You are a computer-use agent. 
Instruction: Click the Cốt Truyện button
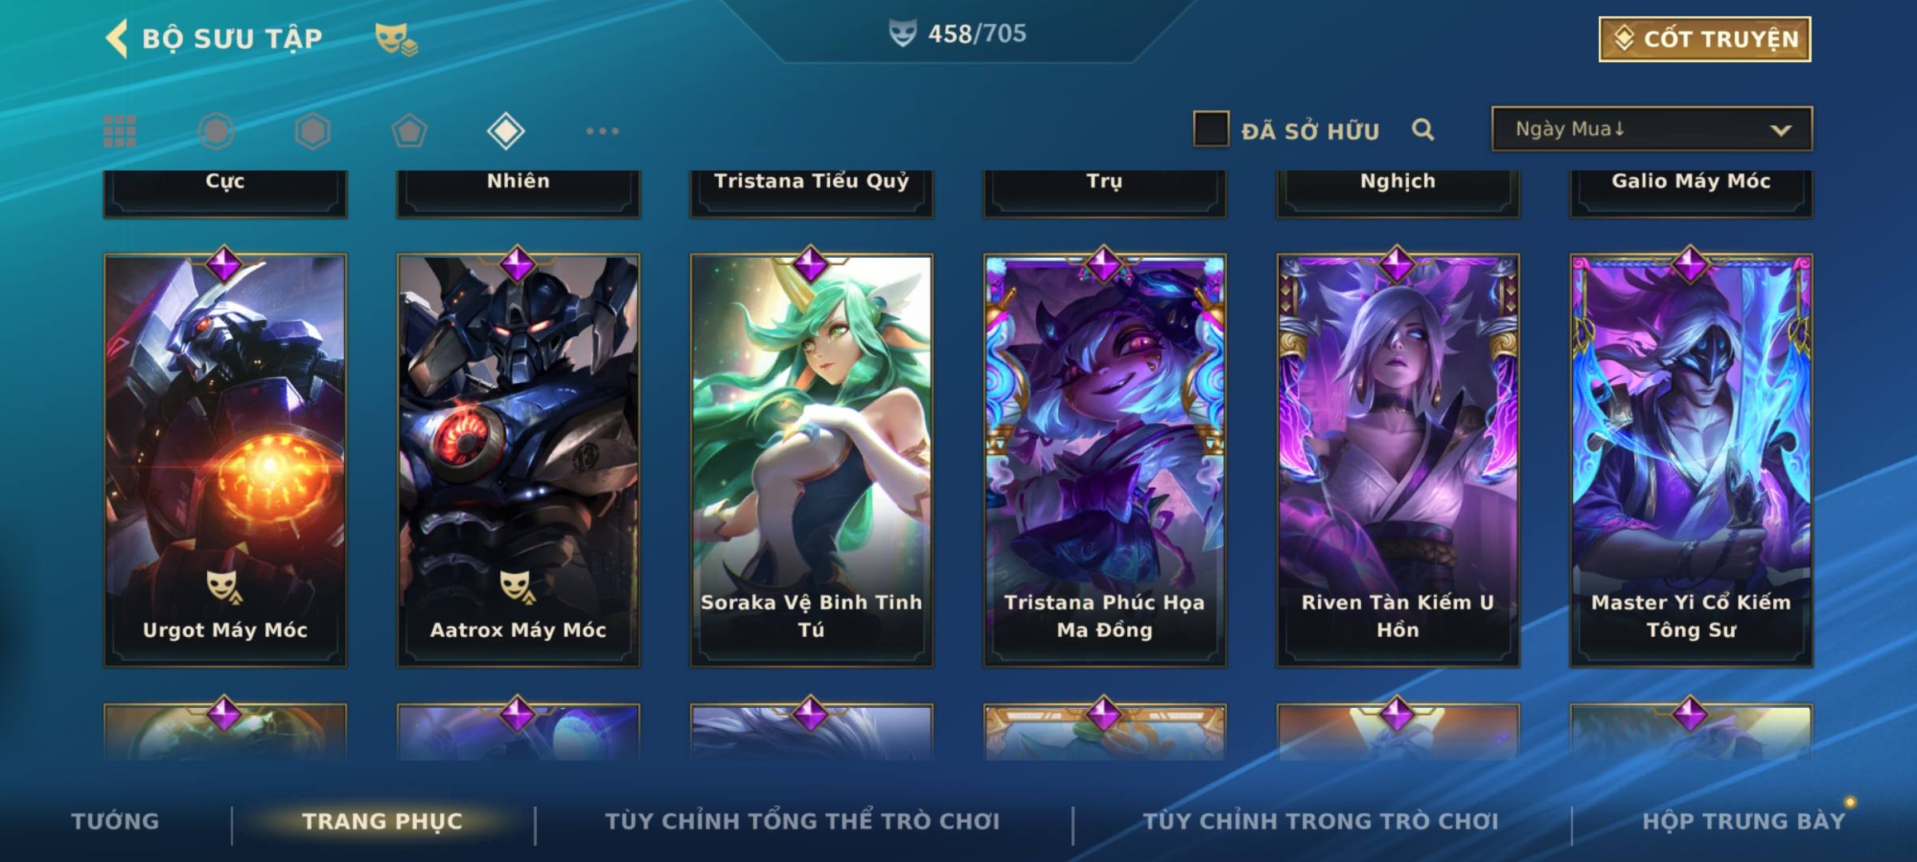pyautogui.click(x=1705, y=39)
